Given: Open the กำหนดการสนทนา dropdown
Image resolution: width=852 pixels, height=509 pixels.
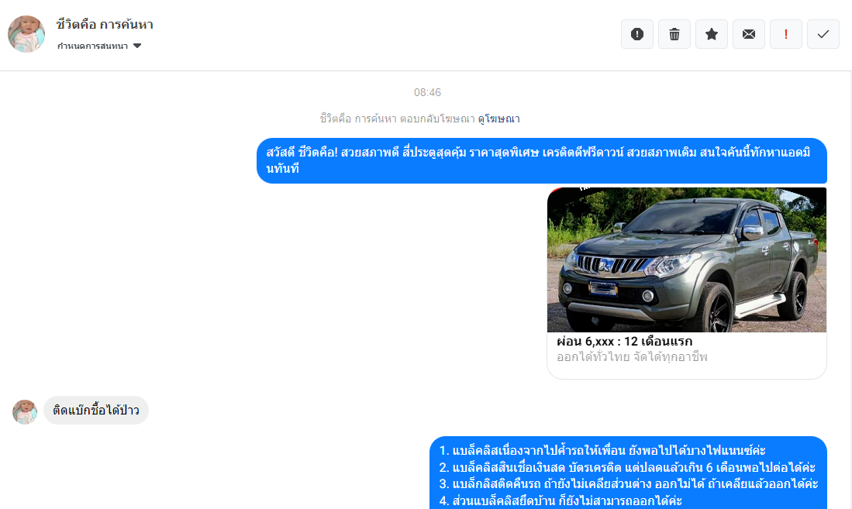Looking at the screenshot, I should pyautogui.click(x=99, y=46).
